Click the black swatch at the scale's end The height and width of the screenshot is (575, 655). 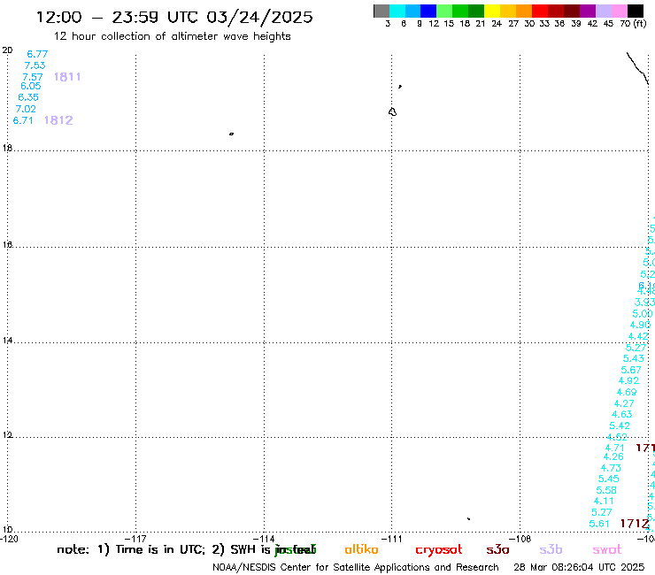636,11
